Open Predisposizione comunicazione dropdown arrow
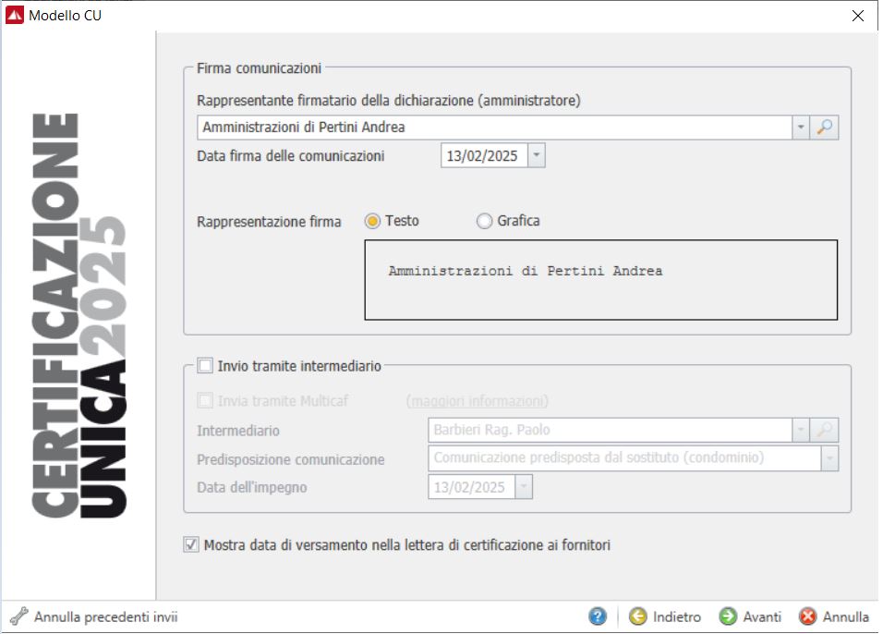The image size is (883, 634). coord(829,458)
